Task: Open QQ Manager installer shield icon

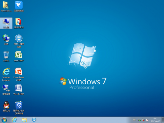Action: coord(19,108)
